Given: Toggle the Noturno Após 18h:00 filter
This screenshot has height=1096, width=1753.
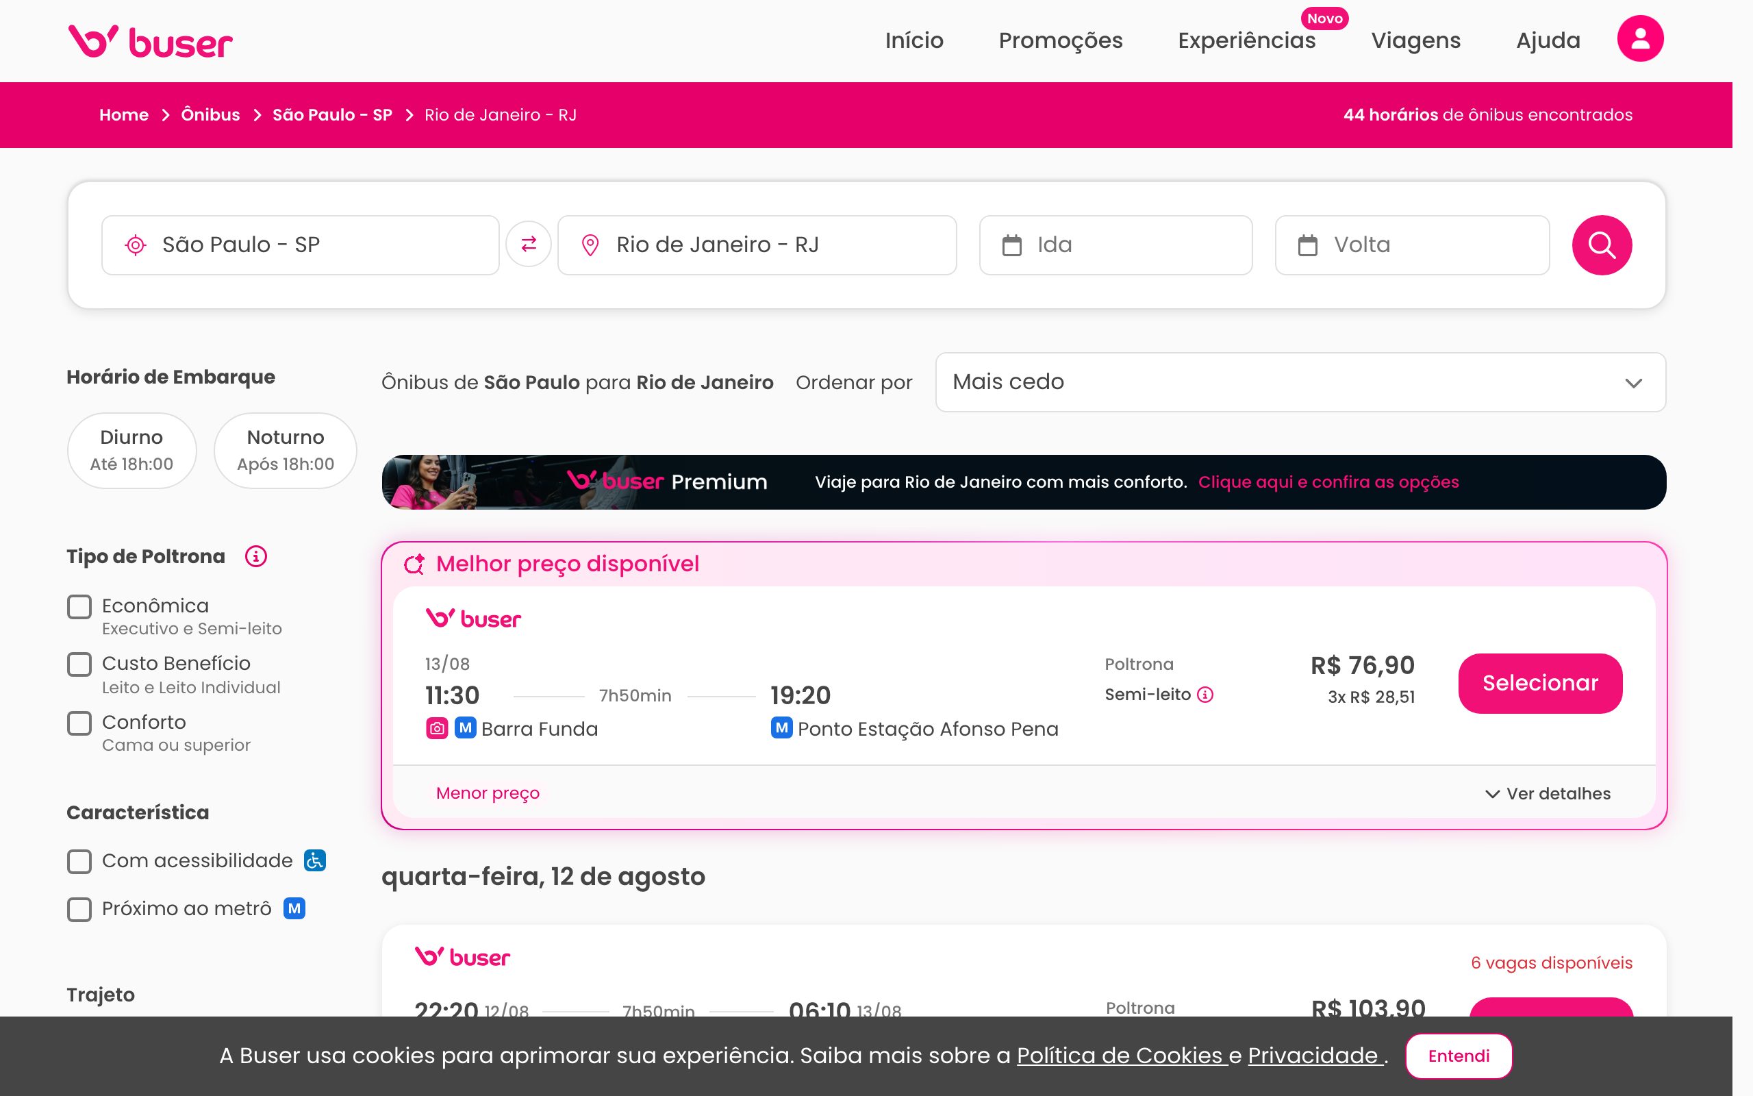Looking at the screenshot, I should 286,450.
